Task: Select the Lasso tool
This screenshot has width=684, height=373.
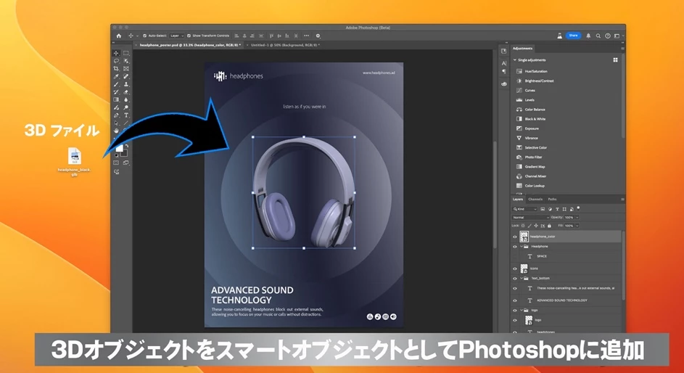Action: 116,61
